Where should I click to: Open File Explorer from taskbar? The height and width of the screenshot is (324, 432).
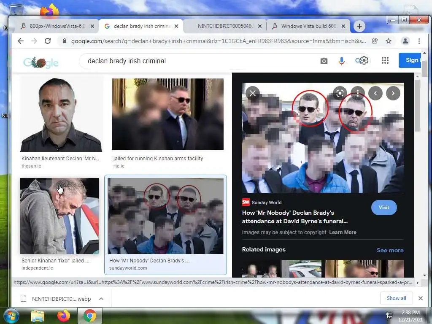pos(38,316)
